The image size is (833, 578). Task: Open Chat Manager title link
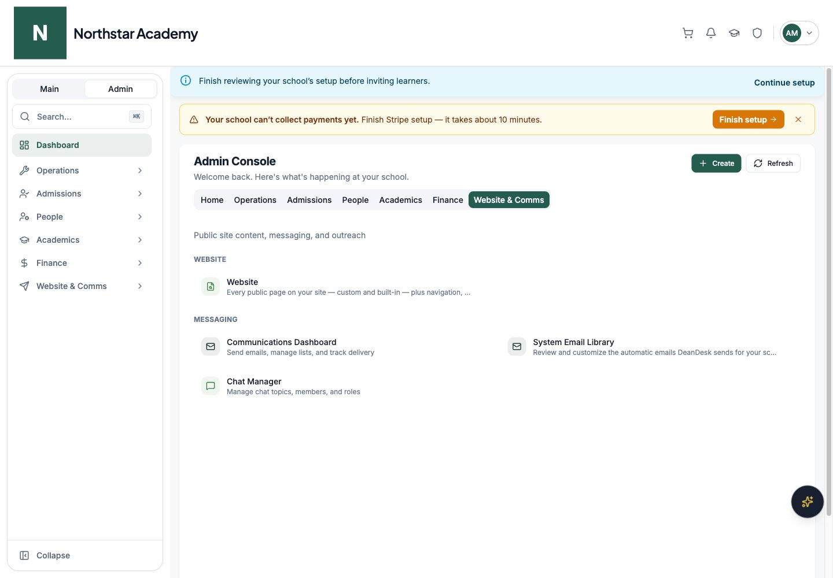(x=254, y=381)
